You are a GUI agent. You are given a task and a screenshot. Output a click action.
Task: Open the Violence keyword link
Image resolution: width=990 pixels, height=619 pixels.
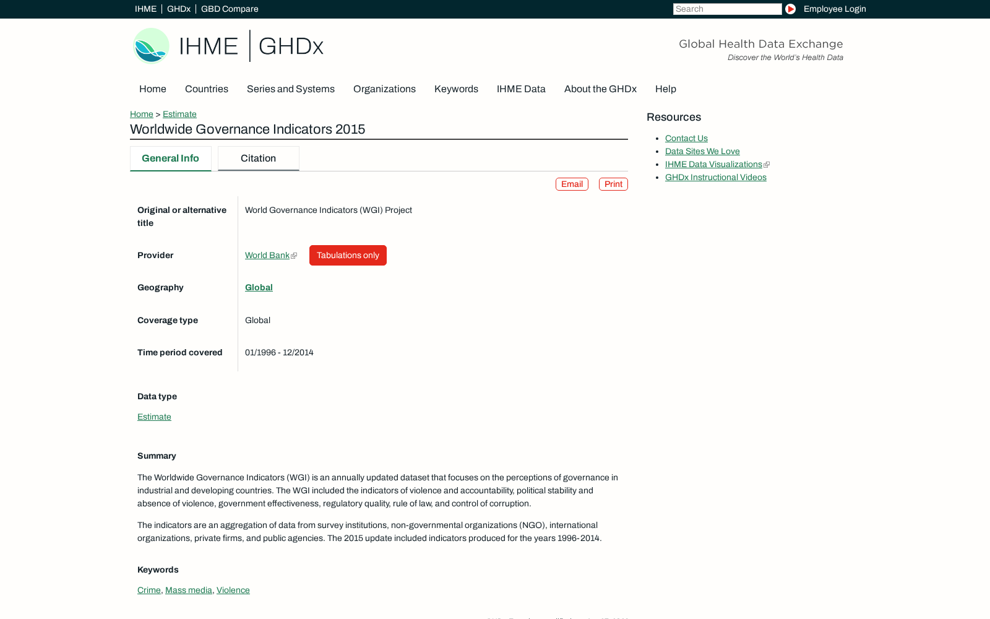tap(233, 591)
